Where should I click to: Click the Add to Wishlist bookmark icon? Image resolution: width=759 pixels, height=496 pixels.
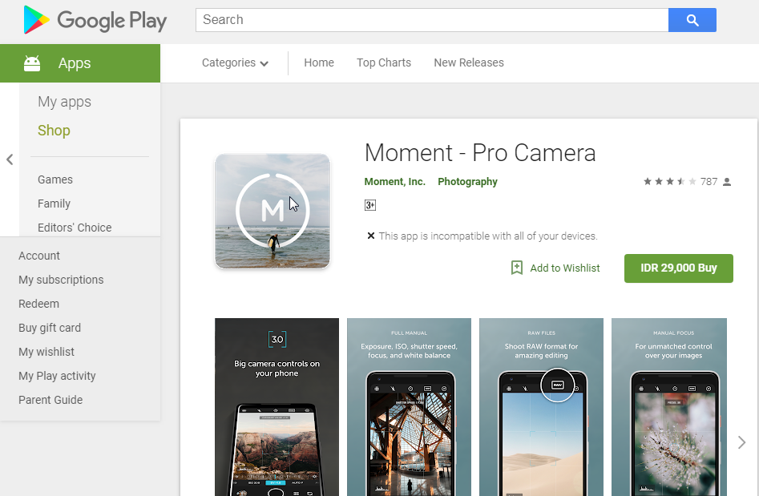517,268
